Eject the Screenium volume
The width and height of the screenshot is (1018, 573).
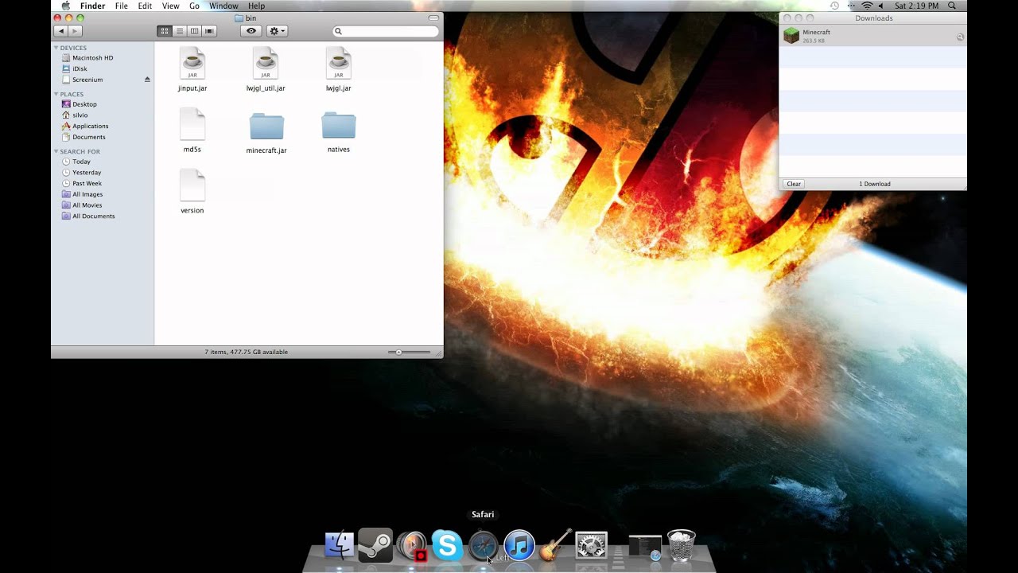147,80
